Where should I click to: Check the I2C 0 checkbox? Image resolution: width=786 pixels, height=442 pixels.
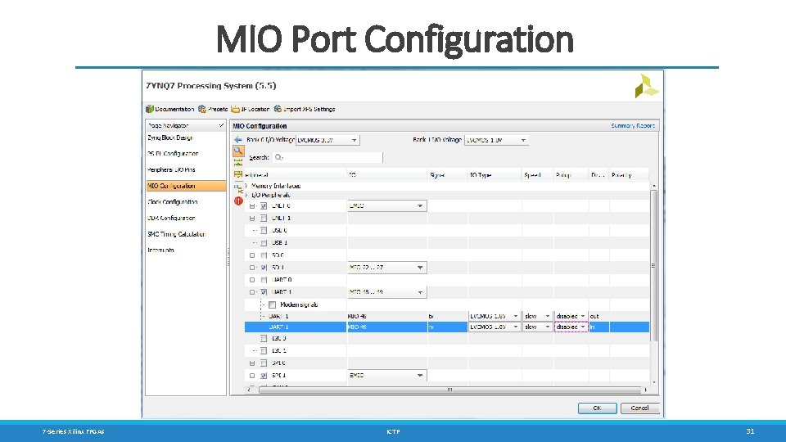tap(264, 339)
